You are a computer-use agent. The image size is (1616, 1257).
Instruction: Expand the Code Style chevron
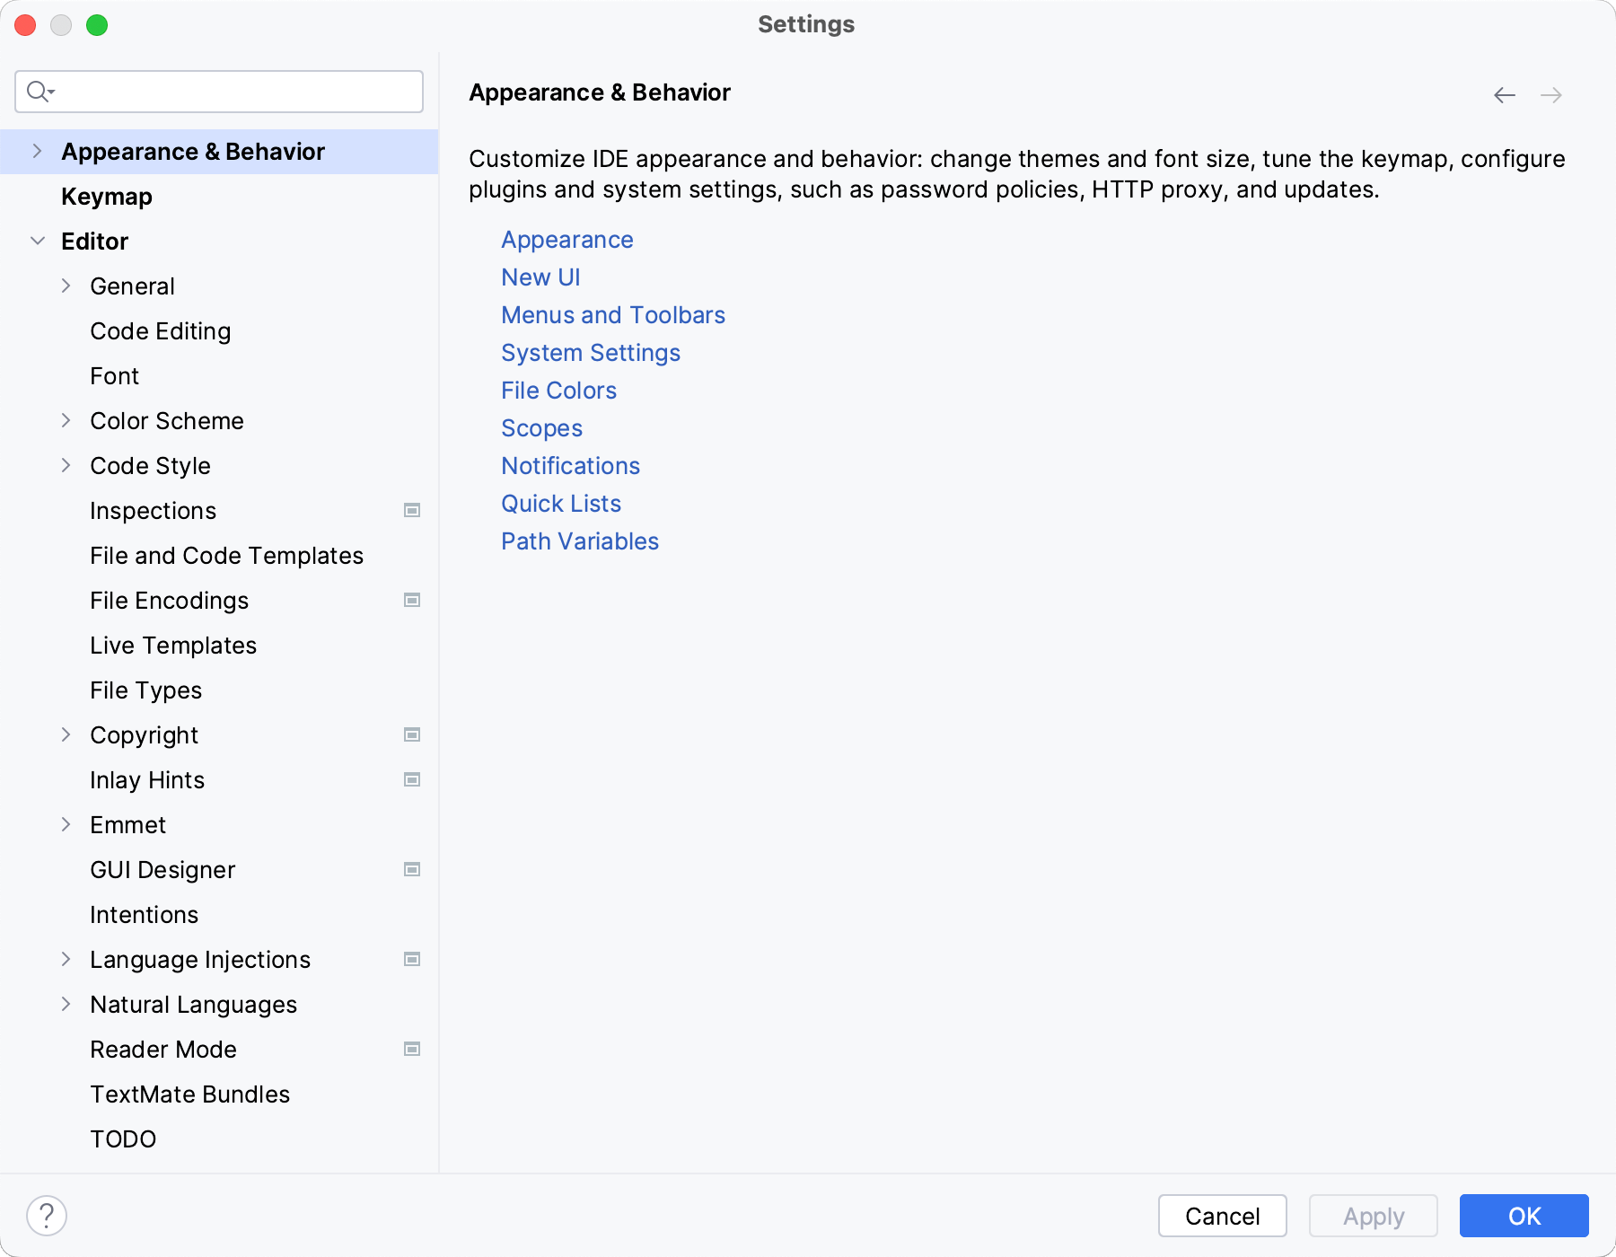click(x=66, y=466)
